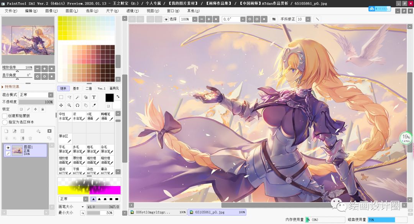The height and width of the screenshot is (224, 414).
Task: Open the 视图 menu
Action: pyautogui.click(x=153, y=11)
